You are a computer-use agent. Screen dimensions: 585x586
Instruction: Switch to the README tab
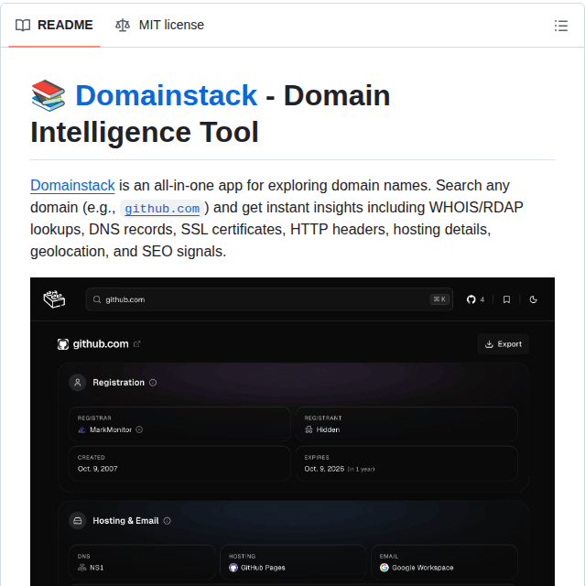point(54,25)
